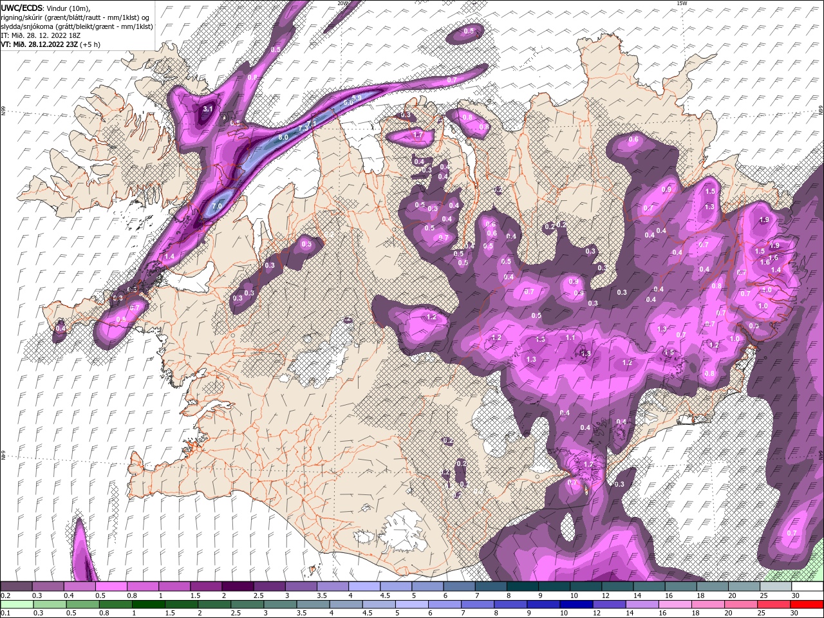824x618 pixels.
Task: Select the 0.5 green swatch in the rain legend
Action: pos(82,604)
